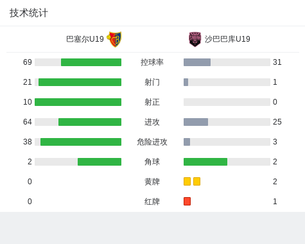The image size is (305, 244).
Task: Click the green dangerous-attack bar for 巴塞尔U19
Action: point(81,142)
